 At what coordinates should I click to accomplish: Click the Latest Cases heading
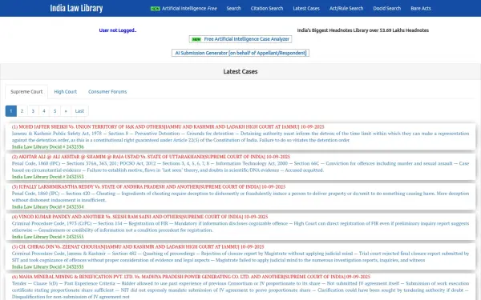point(240,72)
